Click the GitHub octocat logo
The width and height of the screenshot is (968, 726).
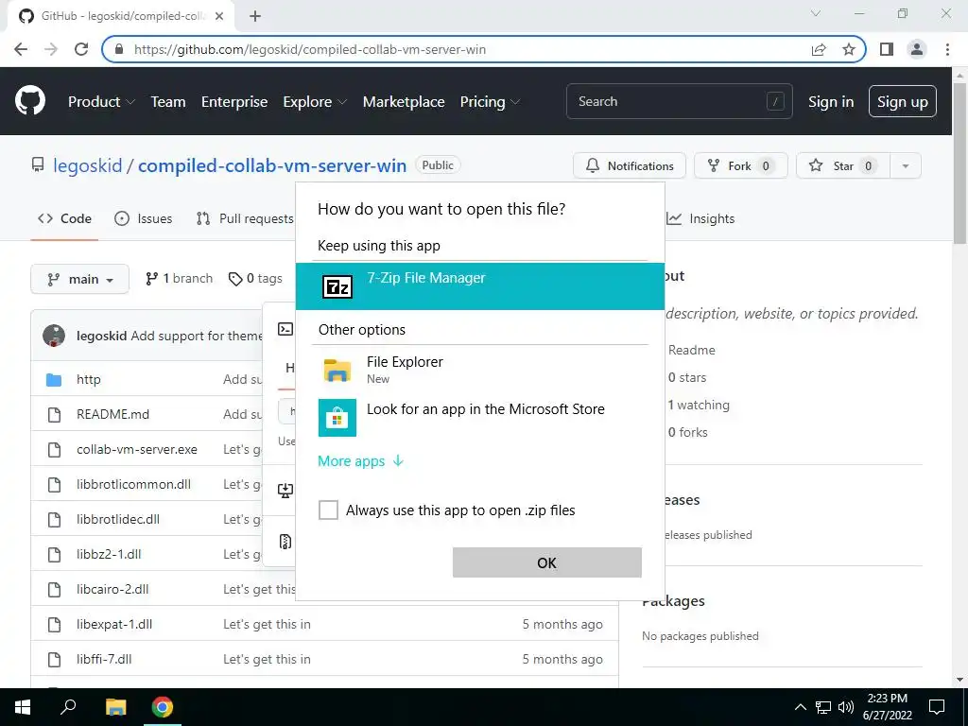[x=29, y=100]
